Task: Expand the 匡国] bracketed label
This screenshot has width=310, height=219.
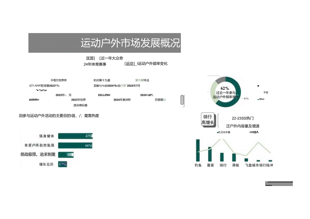Action: [90, 58]
